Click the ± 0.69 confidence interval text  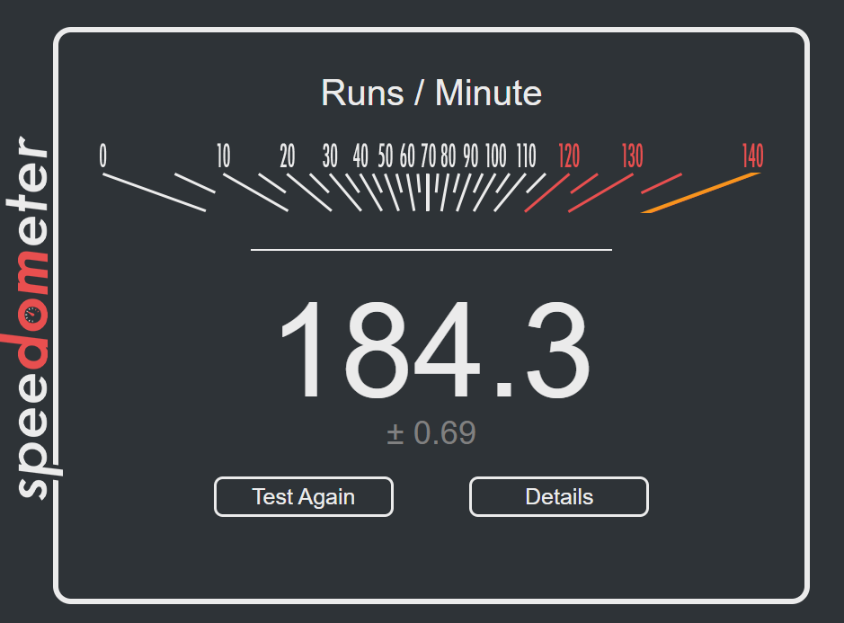tap(431, 433)
